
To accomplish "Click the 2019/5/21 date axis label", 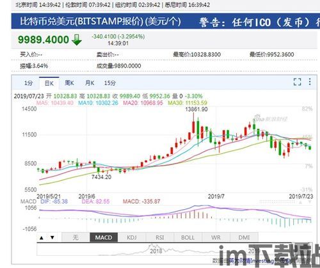I will click(49, 196).
